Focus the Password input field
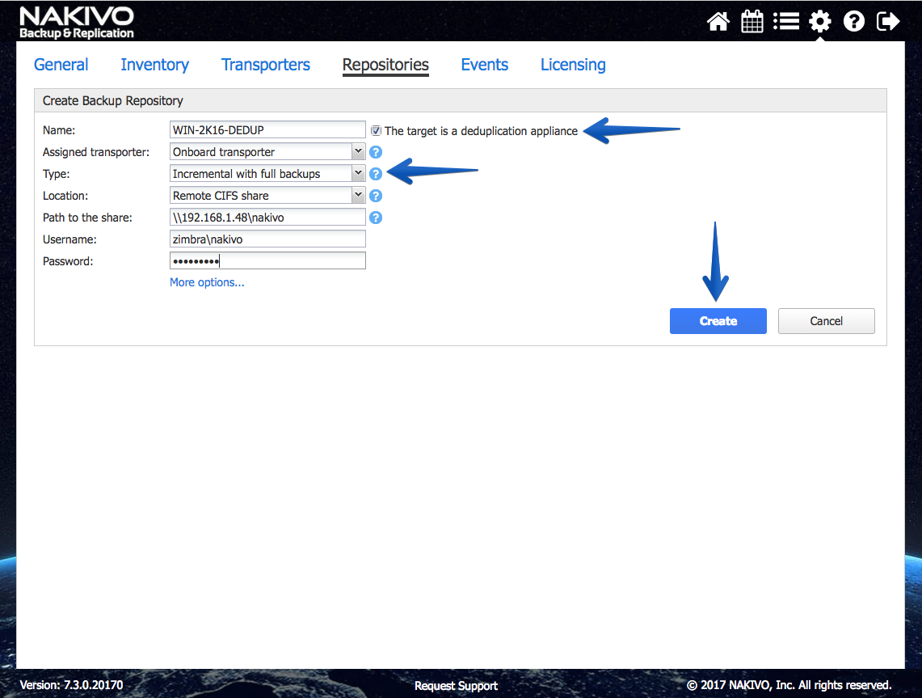This screenshot has height=698, width=922. coord(267,260)
